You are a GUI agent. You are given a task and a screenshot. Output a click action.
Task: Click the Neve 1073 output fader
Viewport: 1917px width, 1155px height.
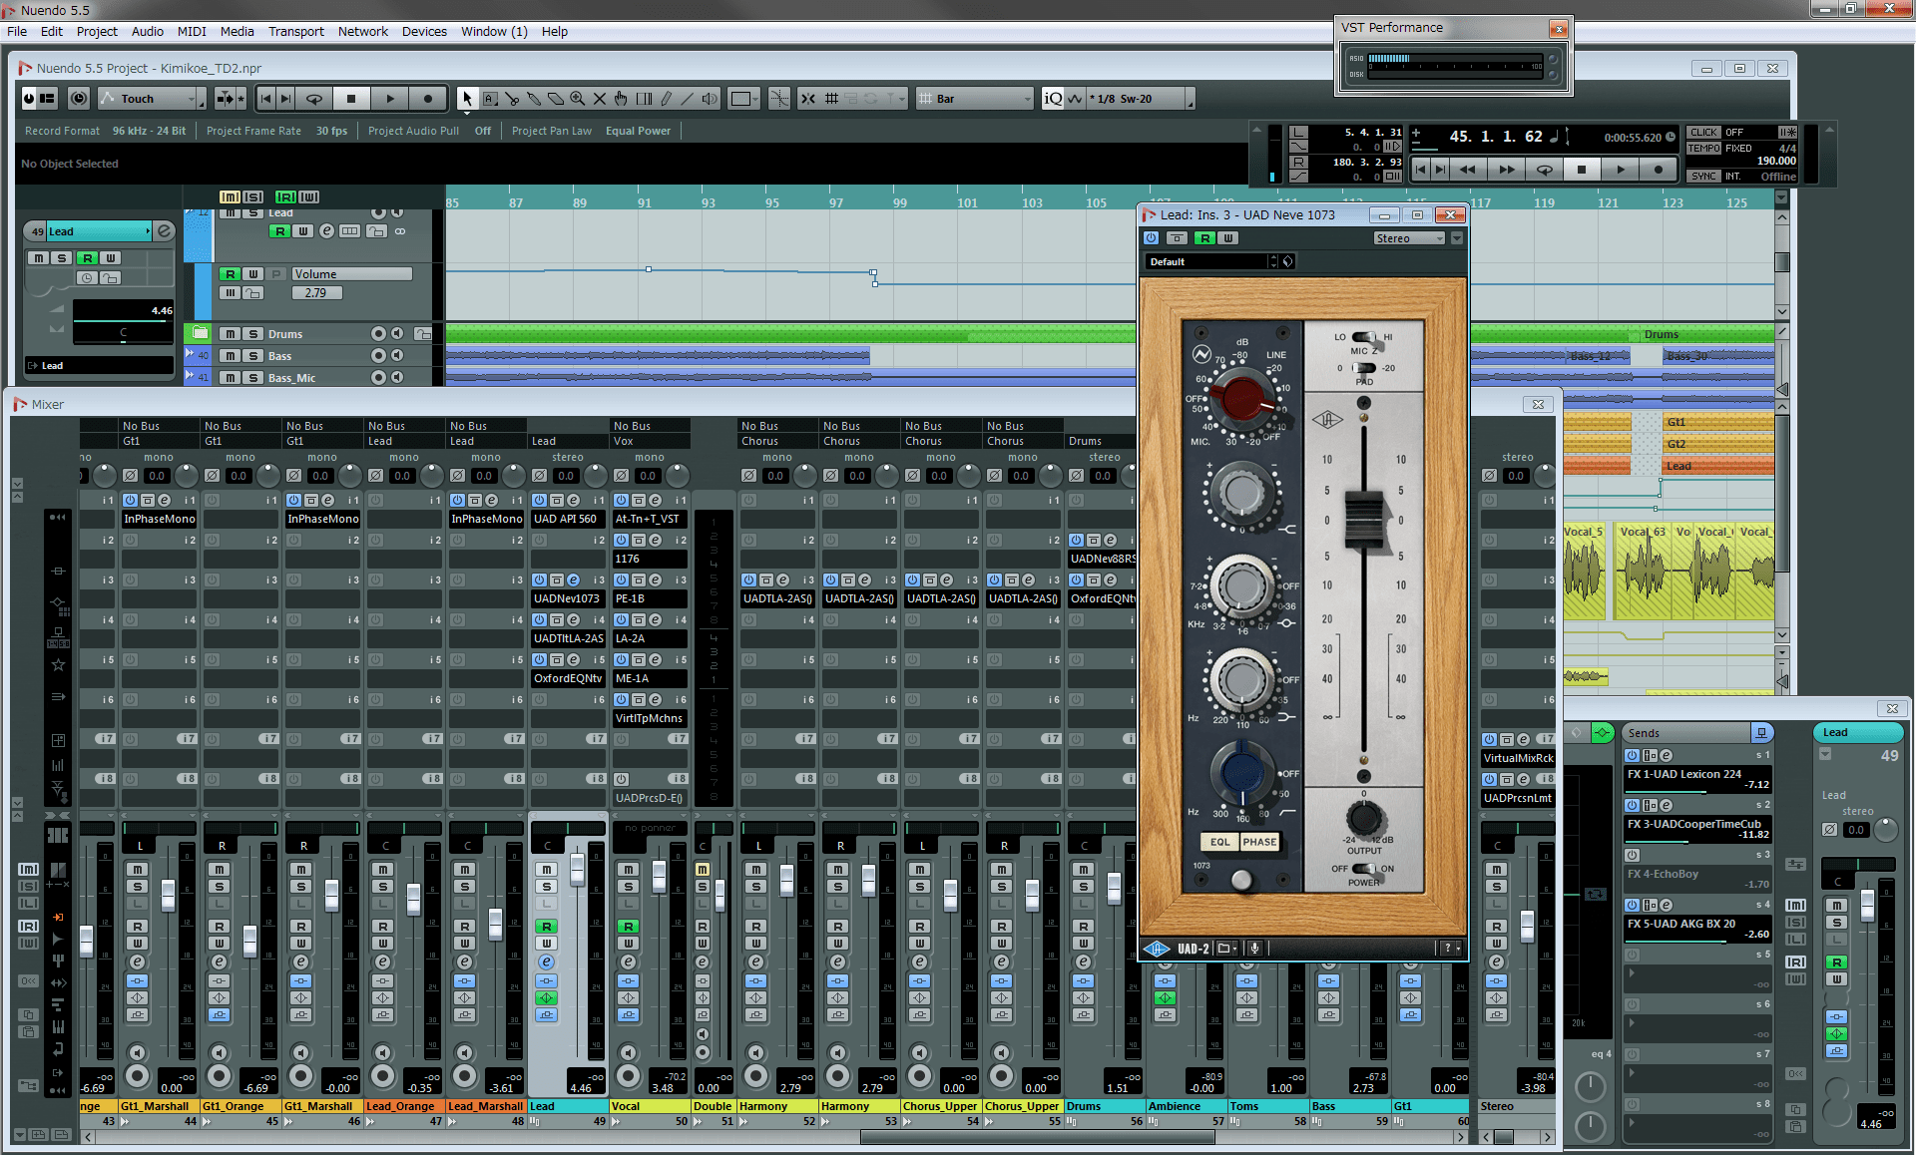tap(1364, 519)
